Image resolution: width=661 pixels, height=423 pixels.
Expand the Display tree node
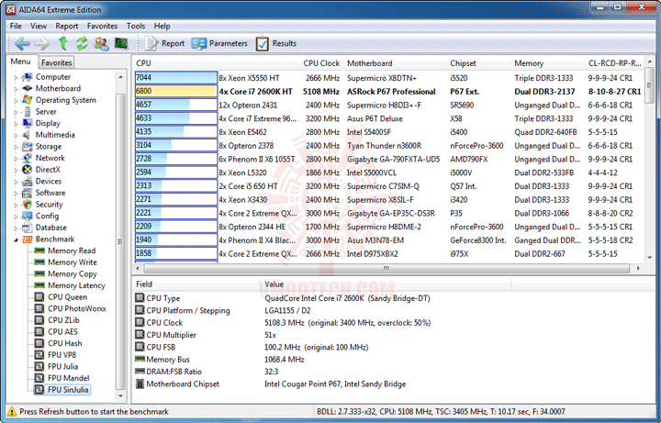pos(16,124)
